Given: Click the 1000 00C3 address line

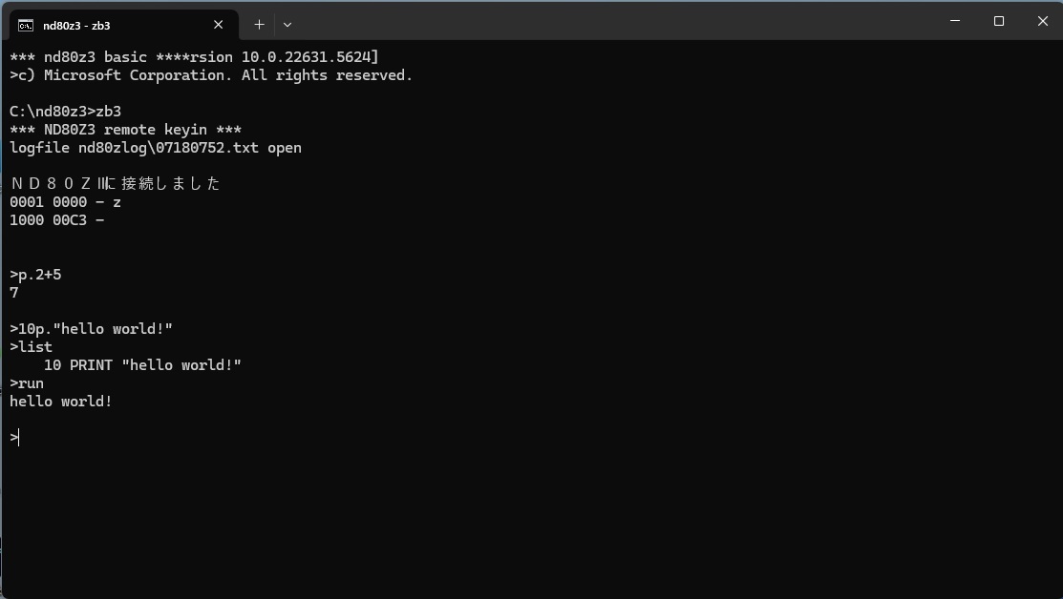Looking at the screenshot, I should [x=57, y=220].
